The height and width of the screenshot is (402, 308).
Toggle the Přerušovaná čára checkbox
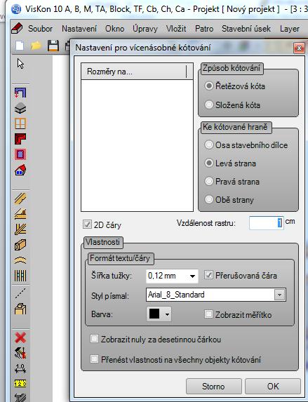(x=208, y=275)
